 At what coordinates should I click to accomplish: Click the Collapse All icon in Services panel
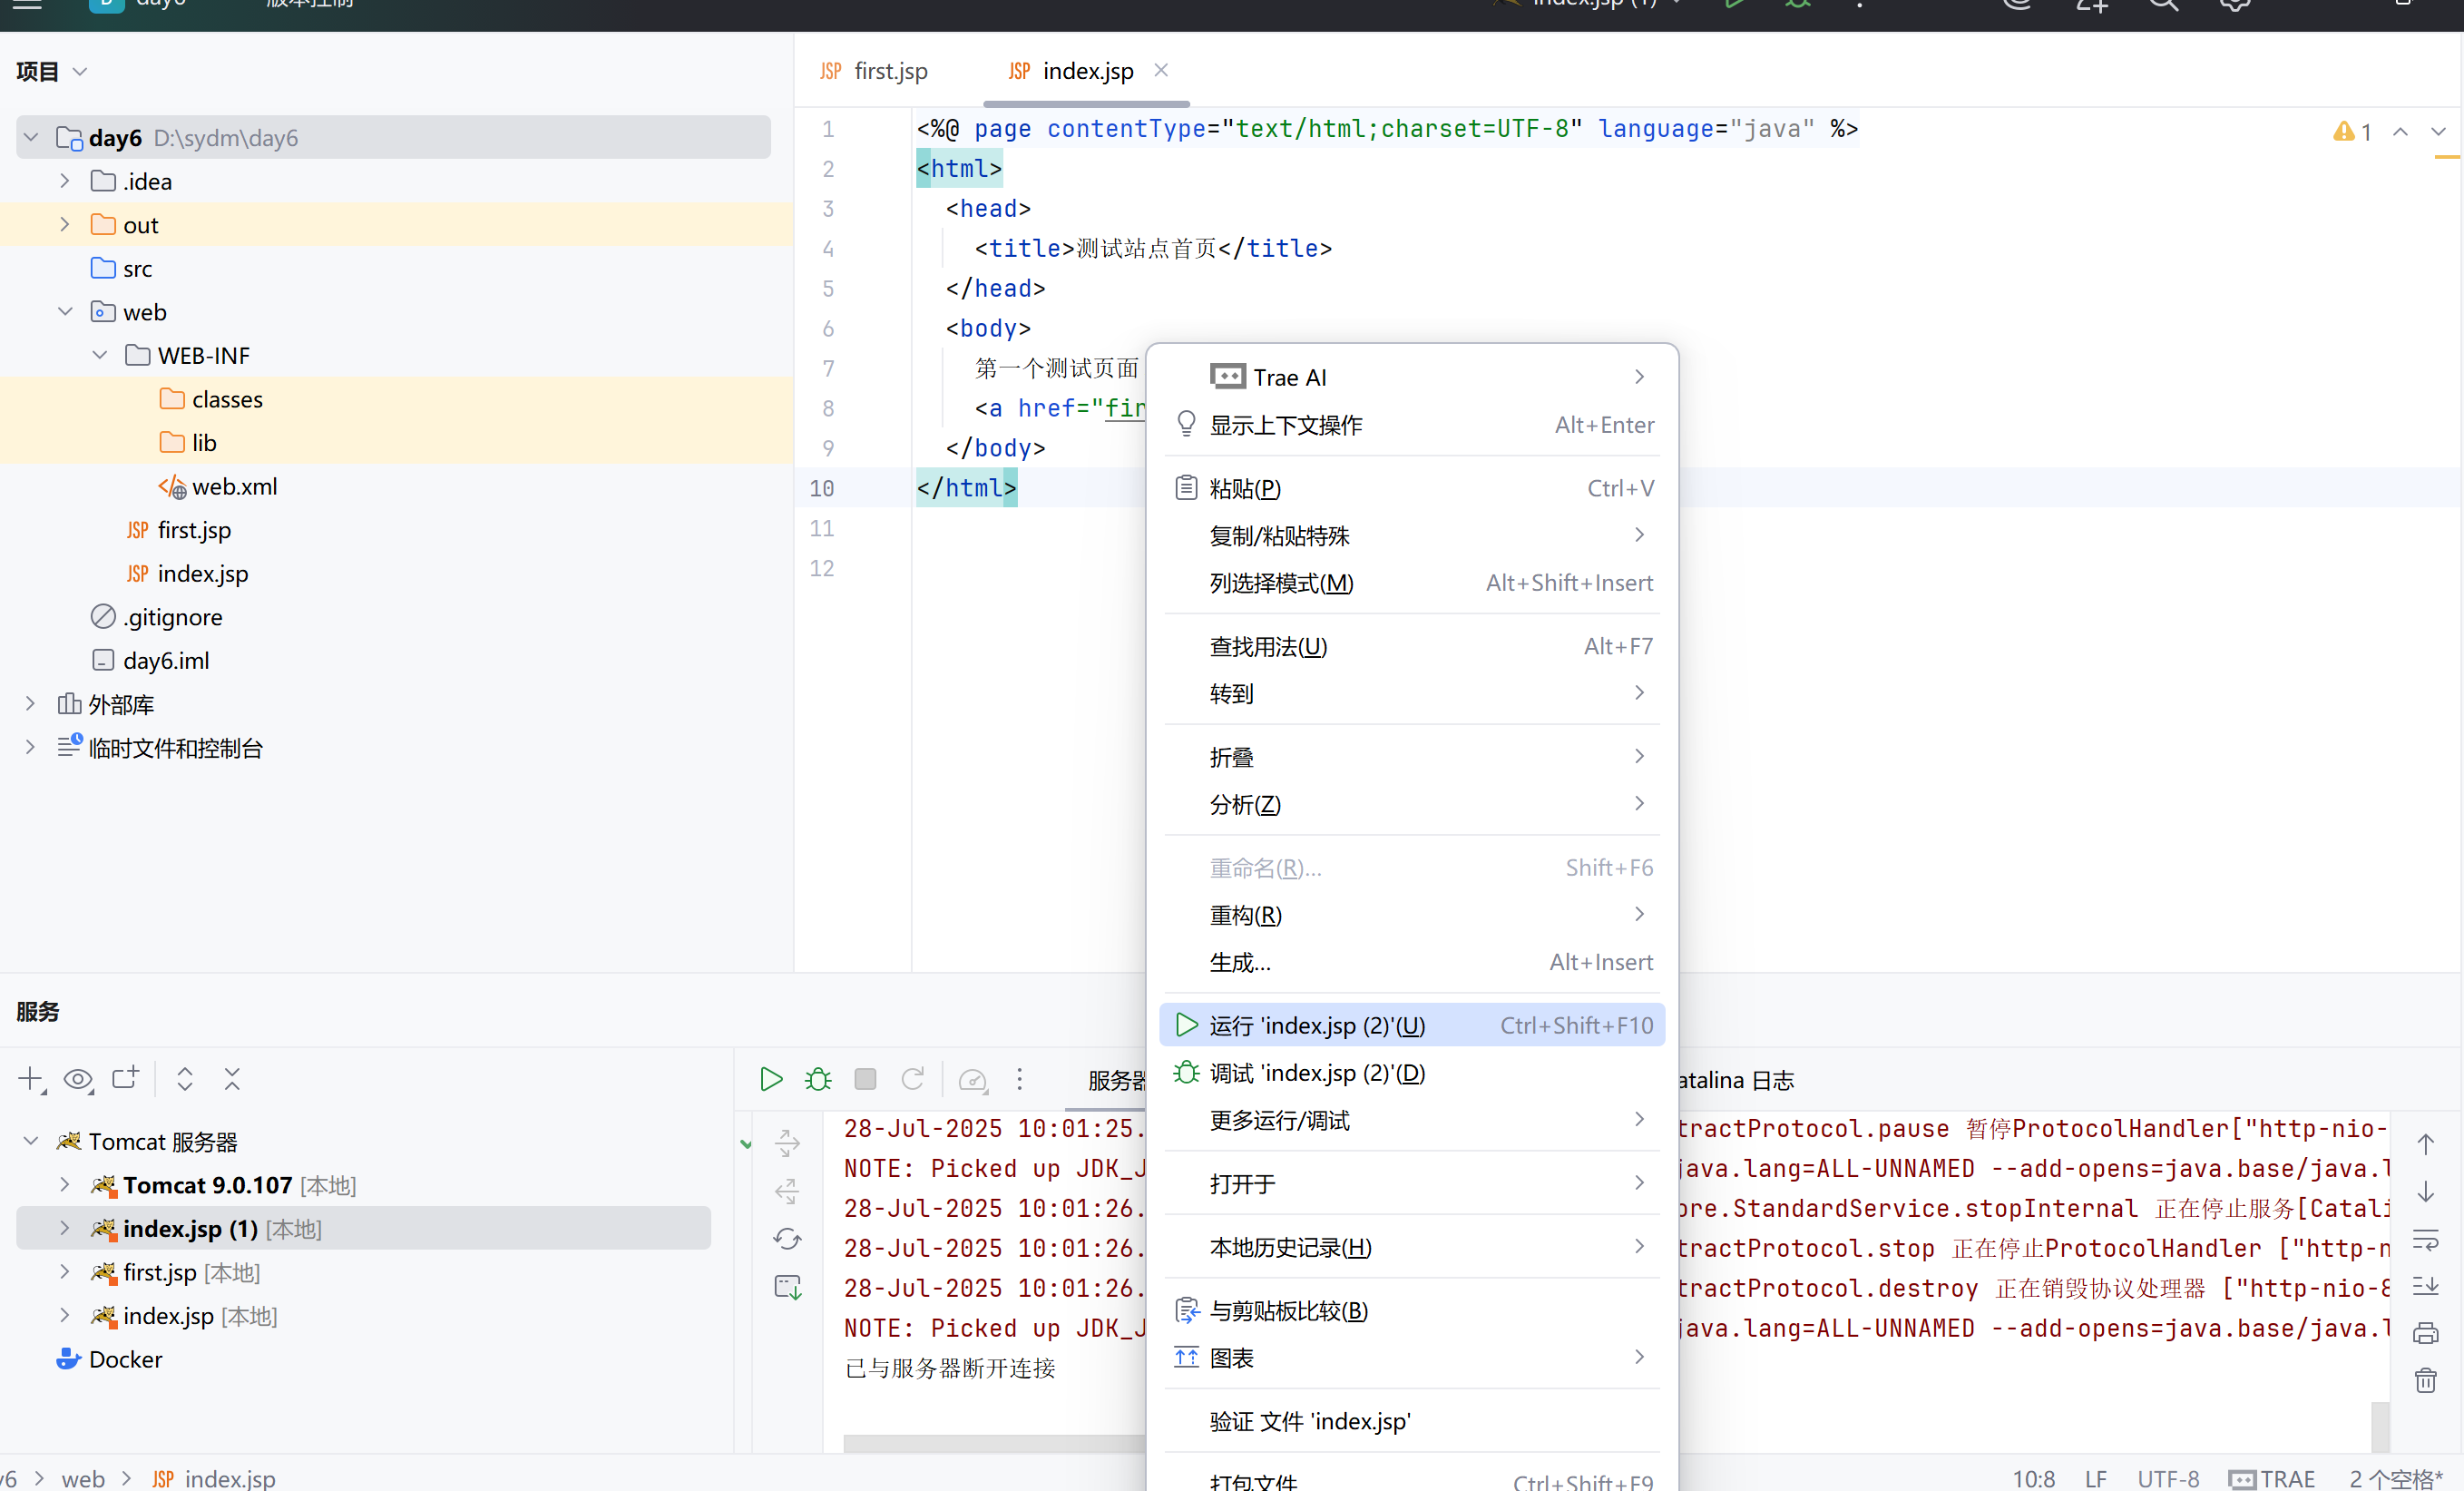click(x=232, y=1079)
